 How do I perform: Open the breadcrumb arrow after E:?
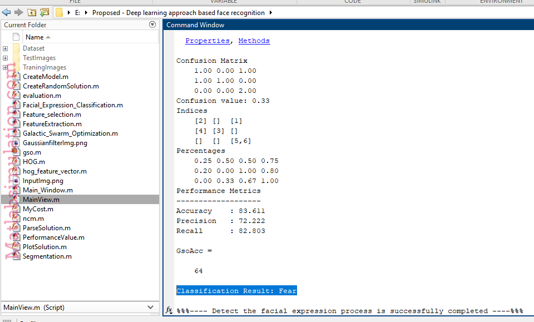86,13
